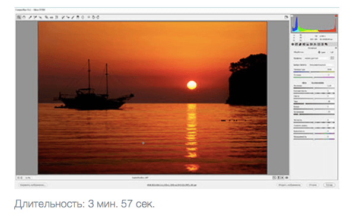The height and width of the screenshot is (224, 353).
Task: Open the Tone Curve panel tab
Action: 296,44
